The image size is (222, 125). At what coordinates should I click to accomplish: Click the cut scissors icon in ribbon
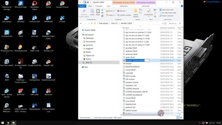pos(102,10)
